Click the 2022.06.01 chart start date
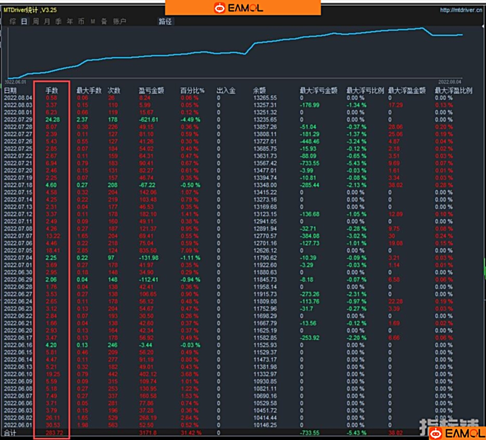Viewport: 486px width, 440px height. click(x=16, y=82)
